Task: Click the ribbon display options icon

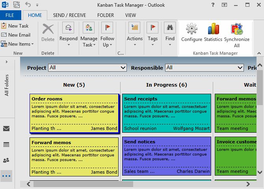Action: pos(224,5)
